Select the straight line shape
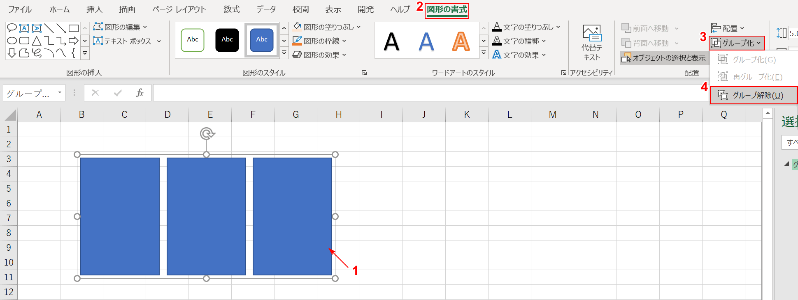 click(49, 28)
